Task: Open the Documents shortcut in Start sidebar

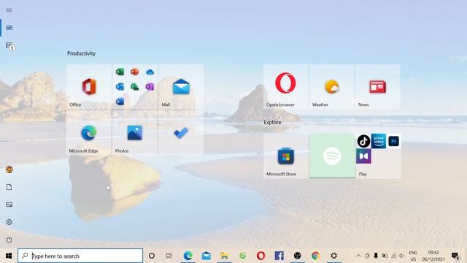Action: pos(9,187)
